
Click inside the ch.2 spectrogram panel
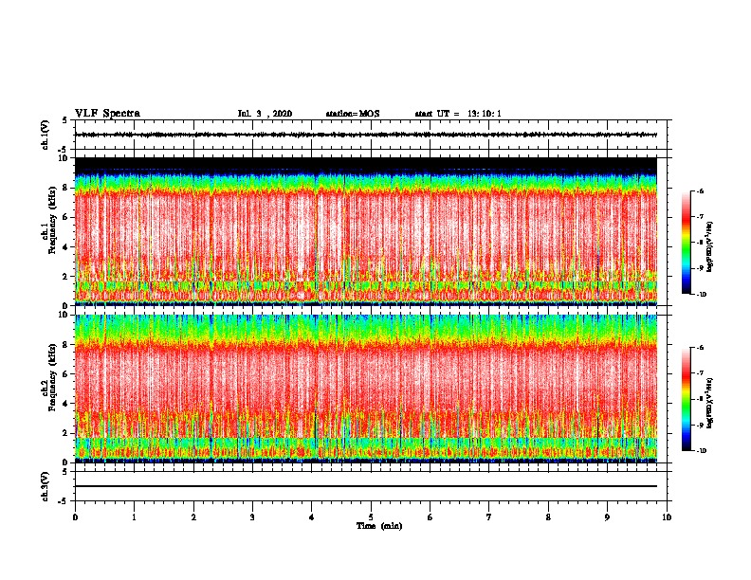coord(366,389)
